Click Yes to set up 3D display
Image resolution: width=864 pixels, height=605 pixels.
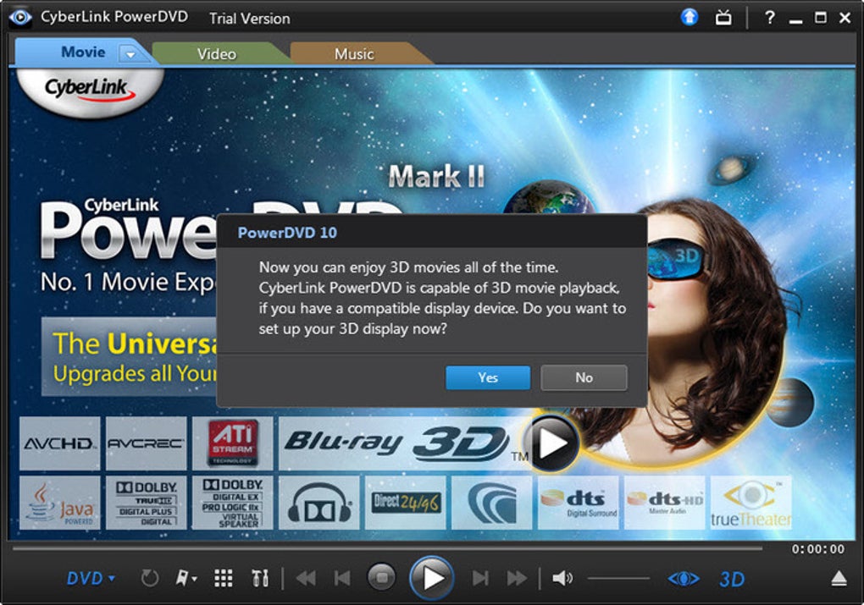coord(488,377)
